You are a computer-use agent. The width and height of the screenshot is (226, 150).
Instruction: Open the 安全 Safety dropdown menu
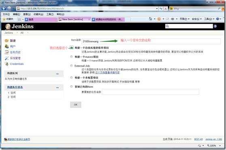tap(196, 19)
